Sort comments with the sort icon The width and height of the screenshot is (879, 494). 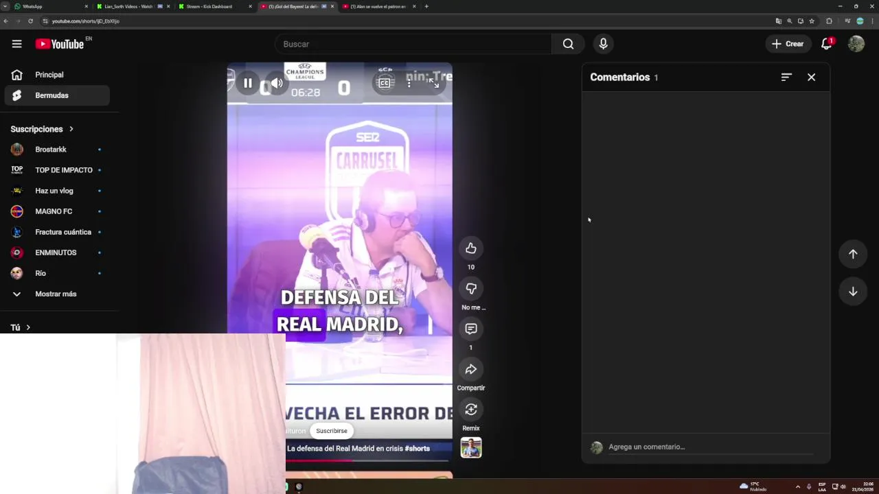(786, 78)
